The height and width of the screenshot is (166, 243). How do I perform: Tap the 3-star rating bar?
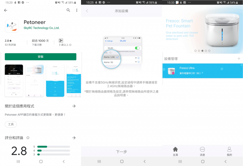(x=53, y=154)
